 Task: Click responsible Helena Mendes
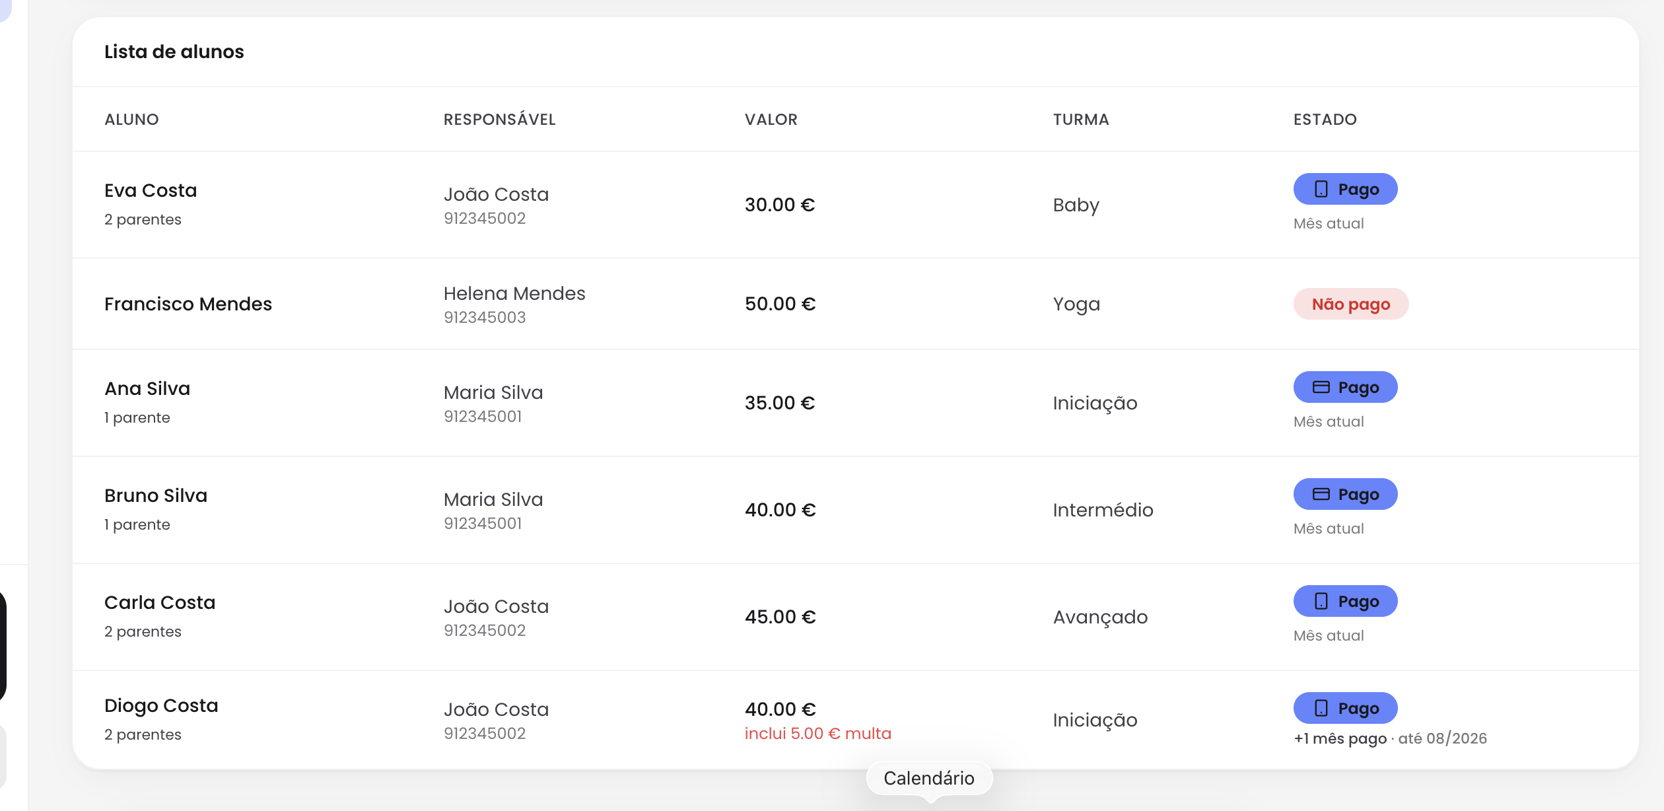click(514, 294)
